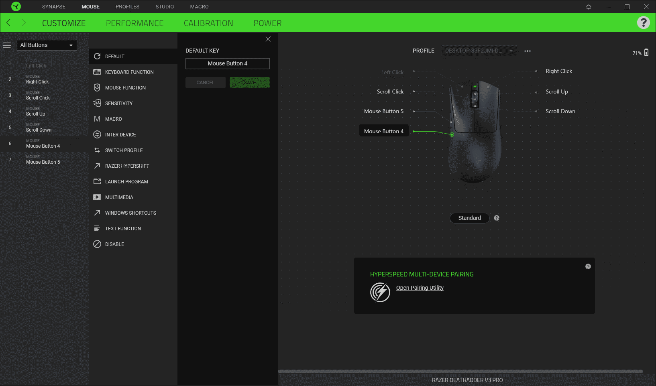
Task: Click the Windows Shortcuts arrow icon
Action: (97, 213)
